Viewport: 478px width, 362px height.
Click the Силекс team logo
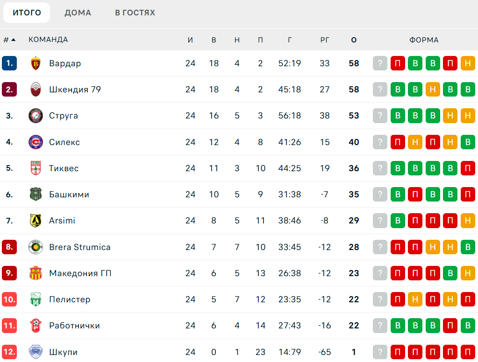click(36, 142)
